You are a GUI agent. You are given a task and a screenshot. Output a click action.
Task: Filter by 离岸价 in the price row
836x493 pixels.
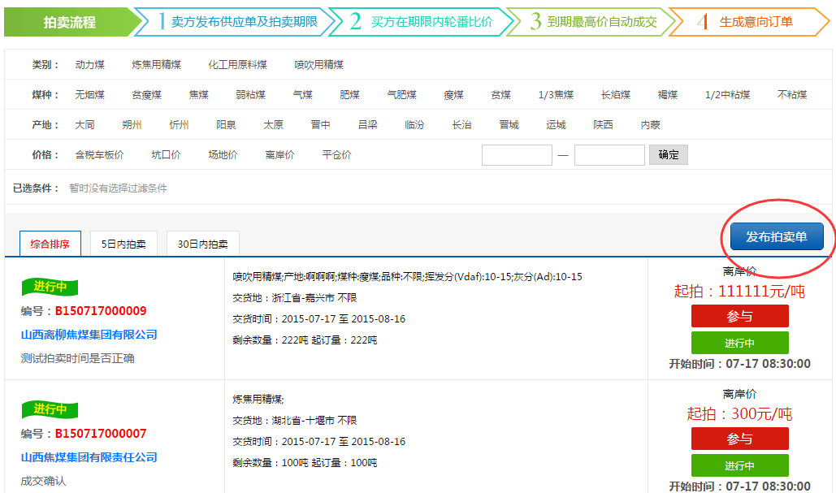tap(279, 155)
